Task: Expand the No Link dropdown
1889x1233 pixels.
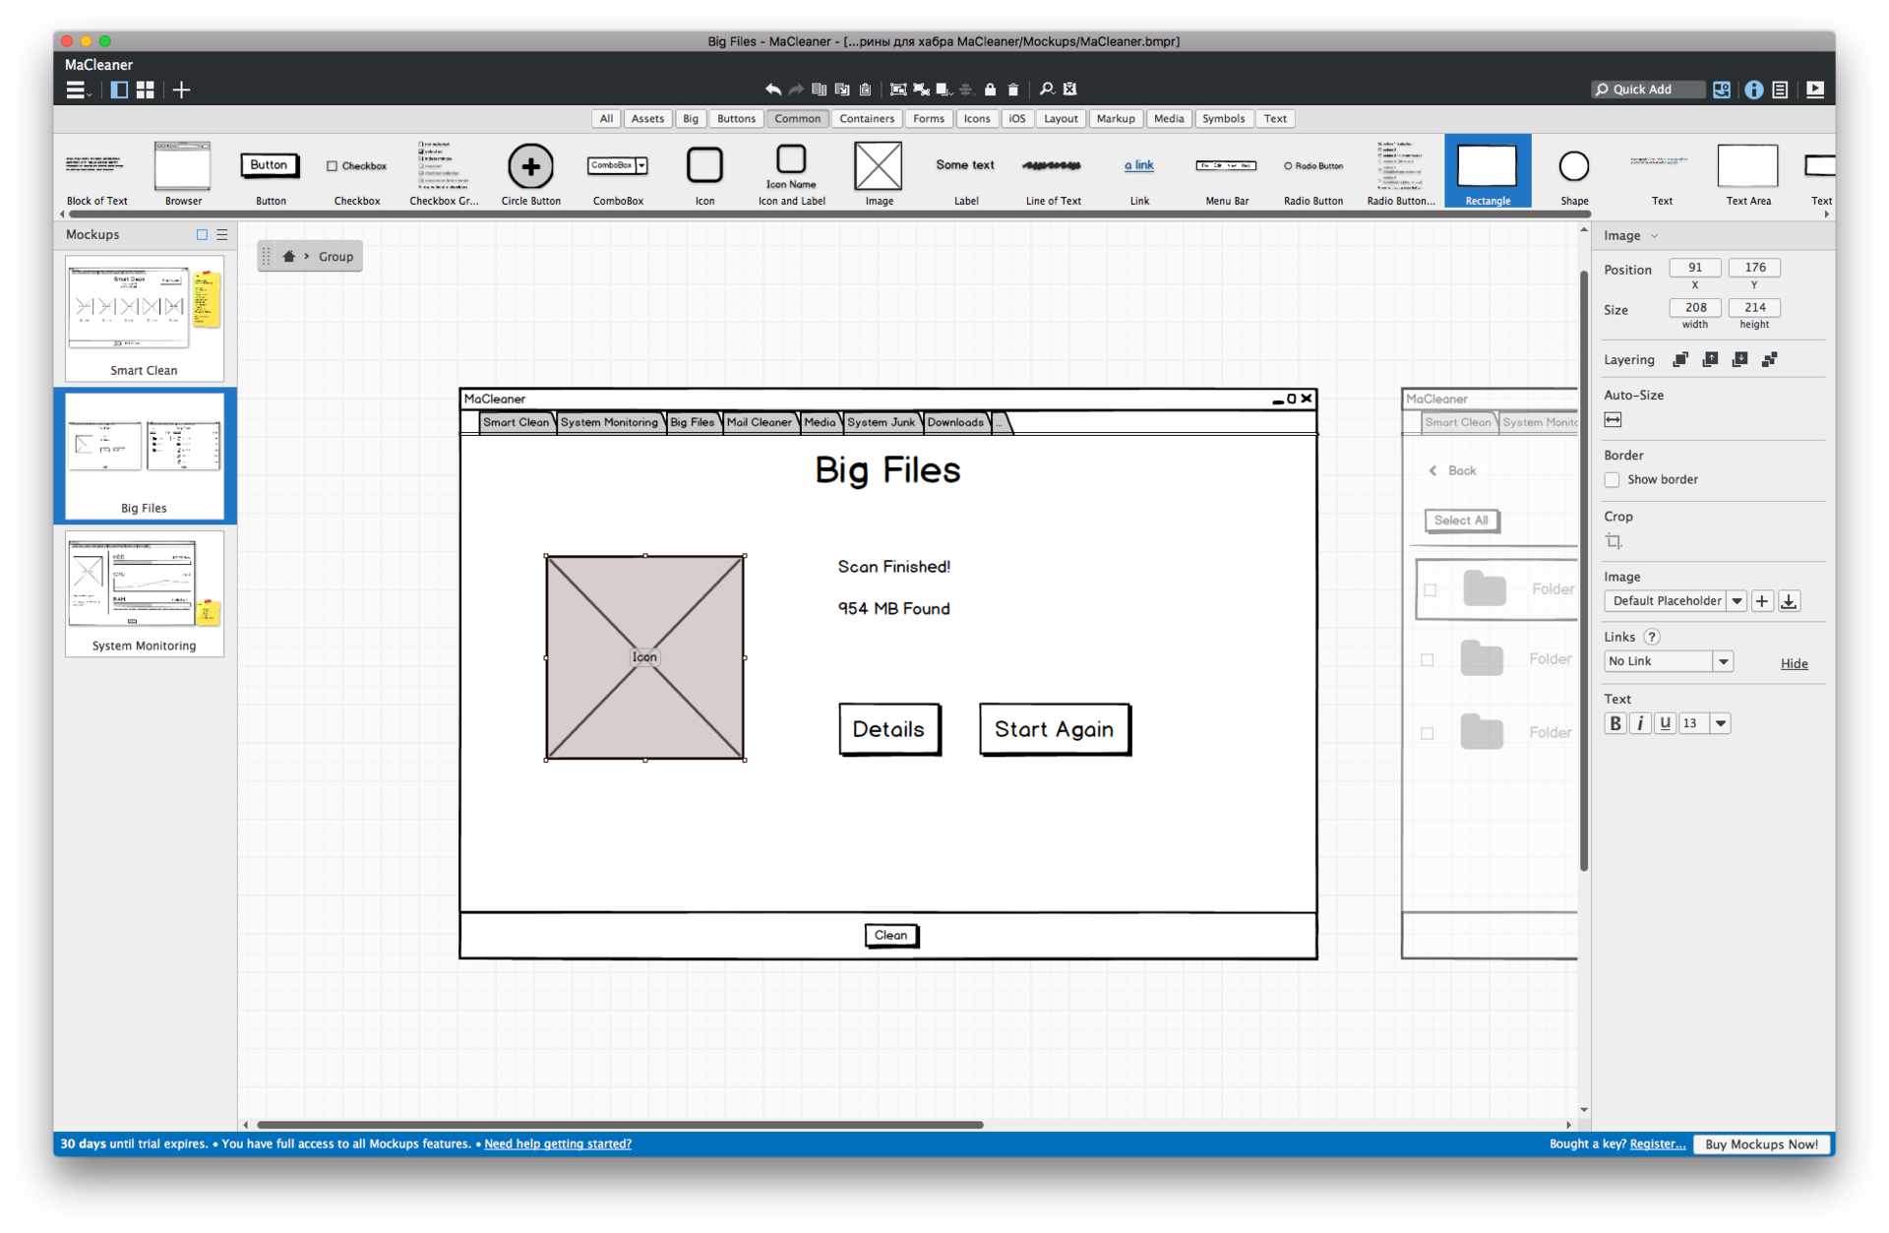Action: pyautogui.click(x=1723, y=662)
